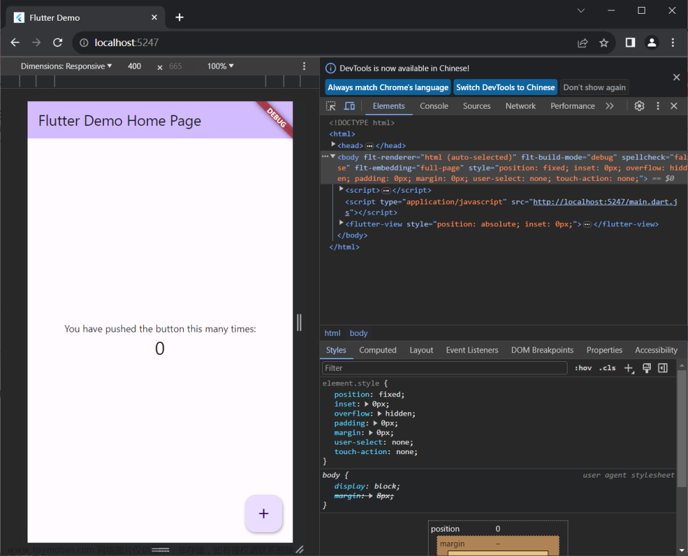The image size is (688, 556).
Task: Open the Network tab
Action: coord(520,106)
